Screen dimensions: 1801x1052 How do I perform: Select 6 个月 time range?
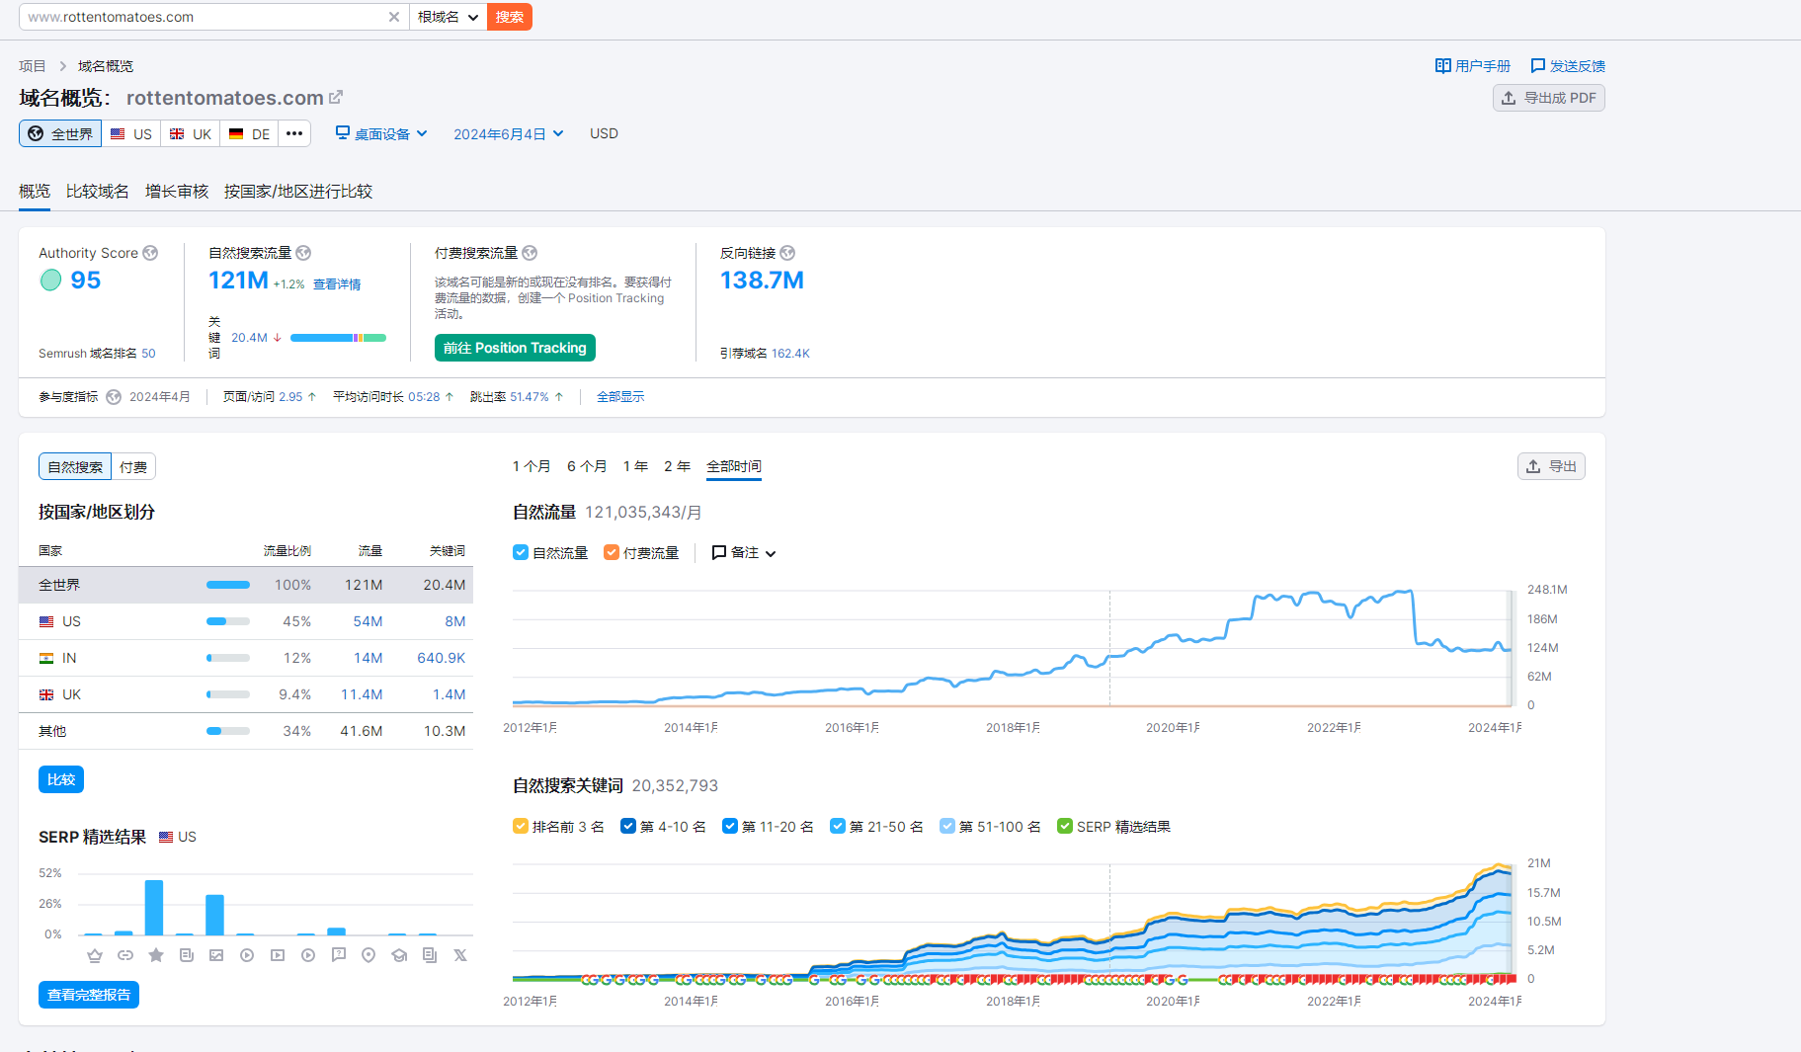coord(587,466)
